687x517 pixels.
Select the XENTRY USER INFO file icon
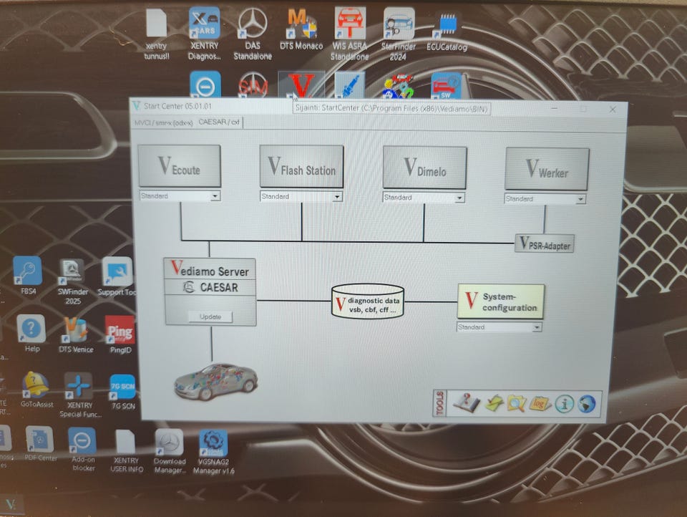pos(126,450)
